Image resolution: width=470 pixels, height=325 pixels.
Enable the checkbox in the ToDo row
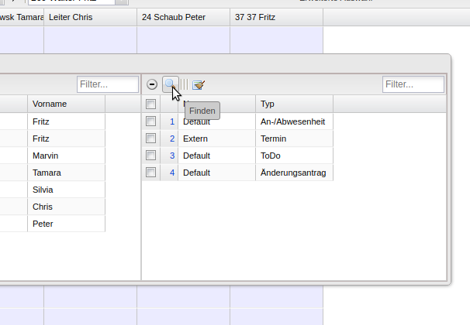[151, 156]
